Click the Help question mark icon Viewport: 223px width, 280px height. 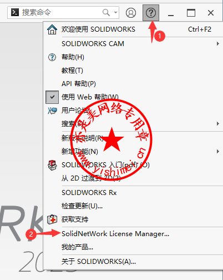click(151, 13)
